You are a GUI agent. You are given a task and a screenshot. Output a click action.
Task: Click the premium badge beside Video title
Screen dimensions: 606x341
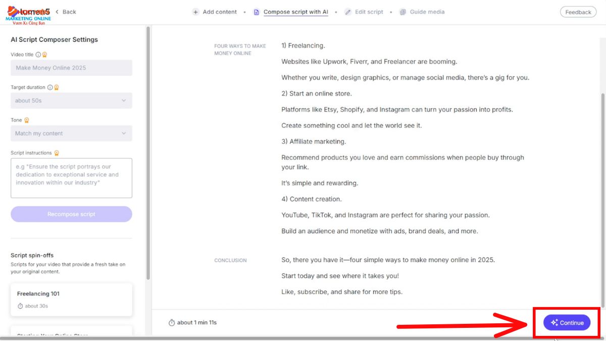click(x=44, y=55)
